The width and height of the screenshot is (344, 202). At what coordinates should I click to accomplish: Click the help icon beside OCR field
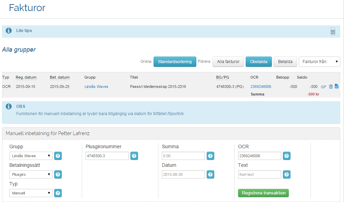(287, 156)
